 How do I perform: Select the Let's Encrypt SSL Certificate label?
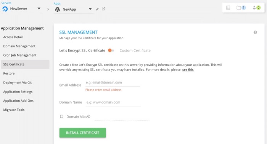point(82,50)
